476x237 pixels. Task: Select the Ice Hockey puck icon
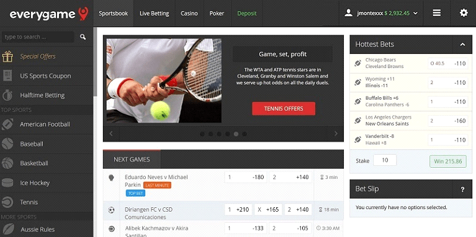click(7, 183)
